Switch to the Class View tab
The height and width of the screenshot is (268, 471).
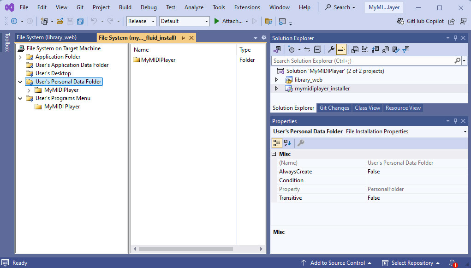(367, 108)
